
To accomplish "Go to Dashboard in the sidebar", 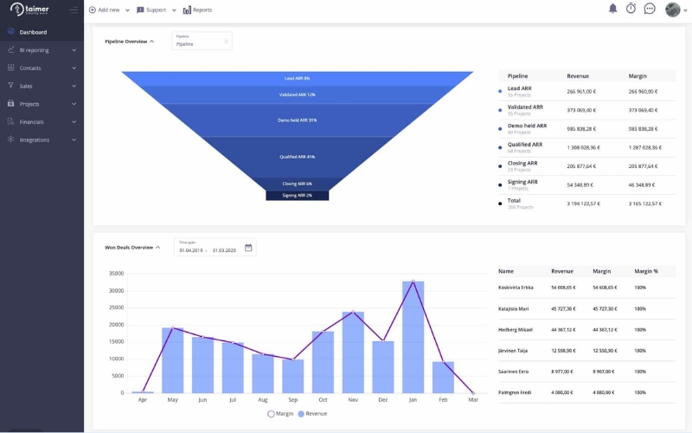I will pyautogui.click(x=33, y=32).
